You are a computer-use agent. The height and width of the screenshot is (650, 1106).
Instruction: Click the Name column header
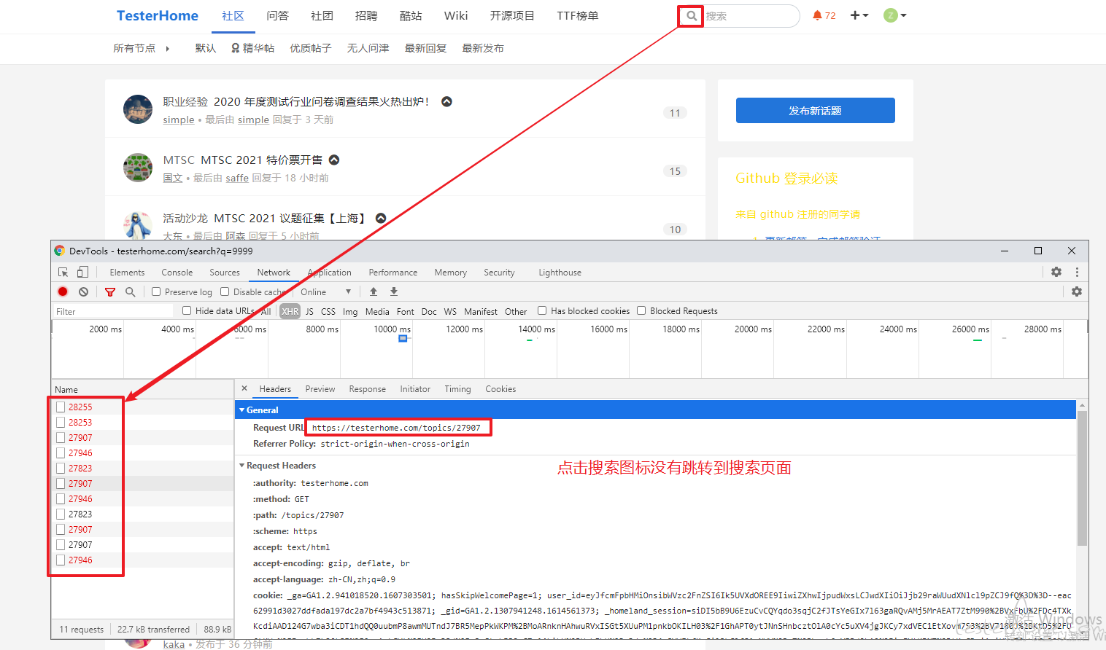(x=142, y=389)
